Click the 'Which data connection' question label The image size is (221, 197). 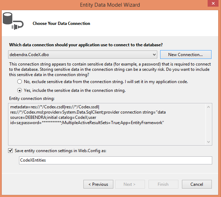[x=86, y=45]
